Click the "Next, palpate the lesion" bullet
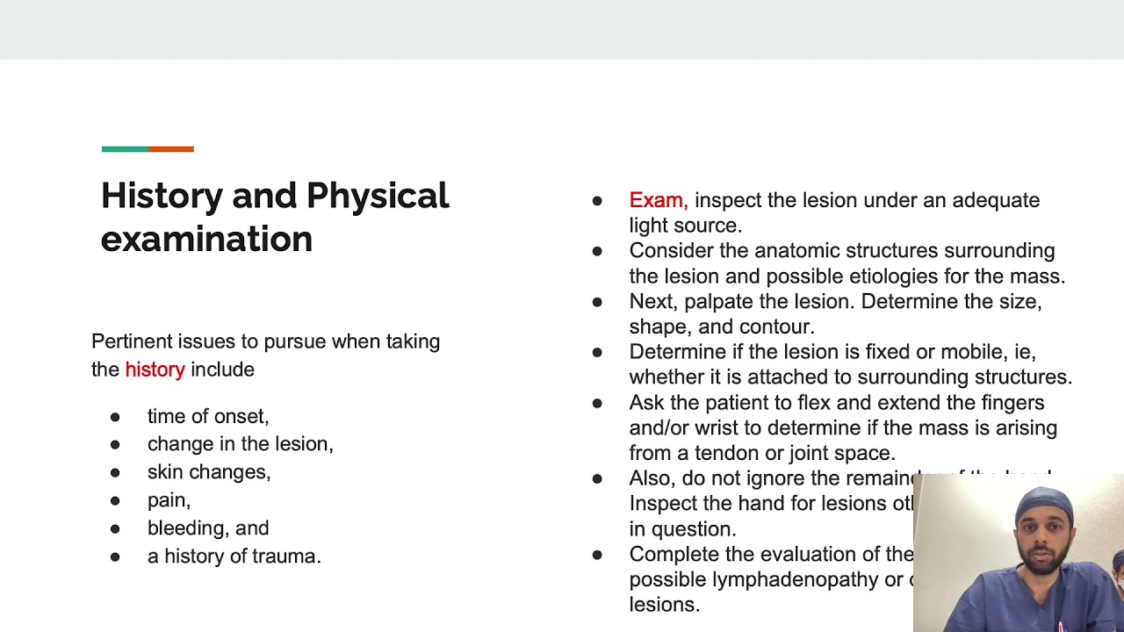 click(834, 314)
